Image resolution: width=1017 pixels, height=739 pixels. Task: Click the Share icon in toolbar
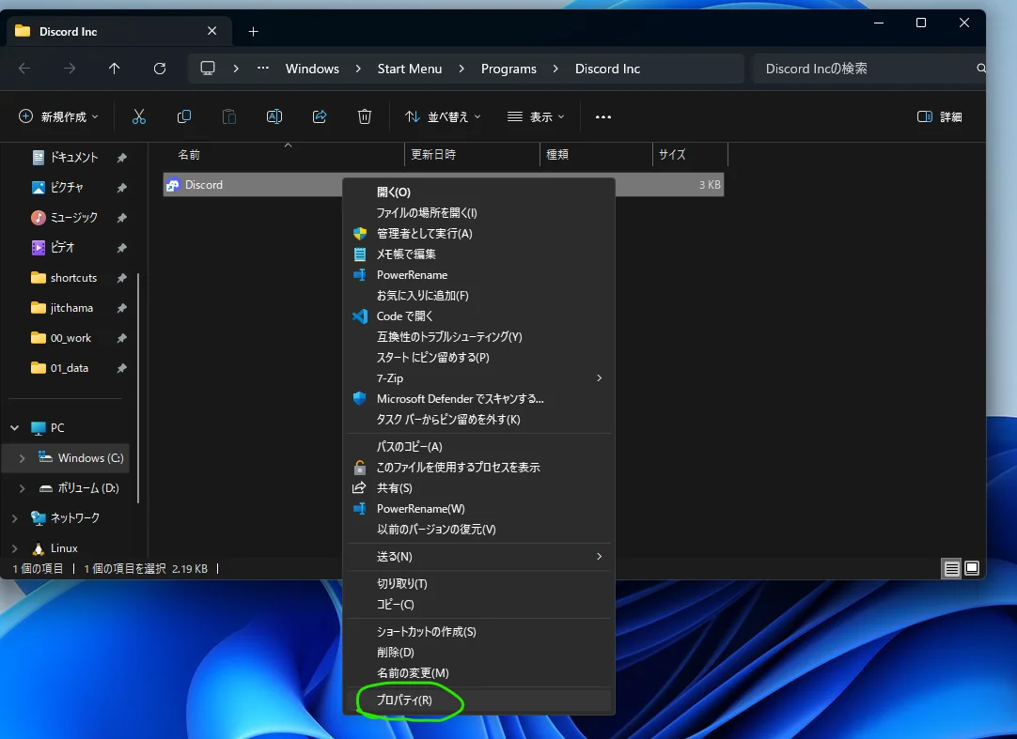tap(320, 116)
